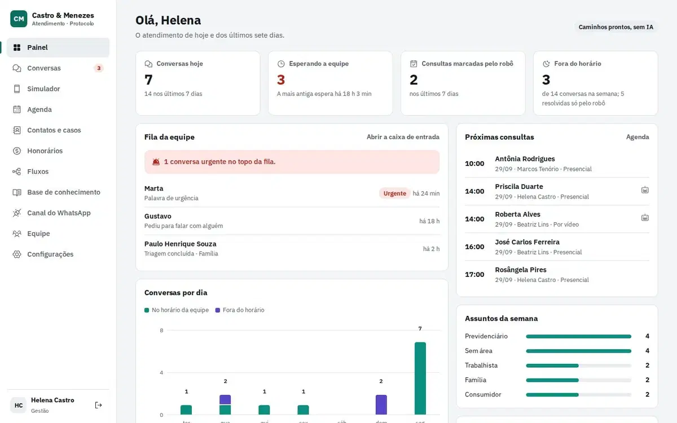Open Abrir a caixa de entrada link
The height and width of the screenshot is (423, 677).
[403, 137]
